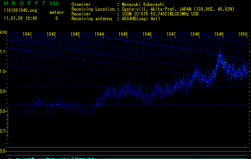The image size is (251, 159).
Task: Click the 1943 time axis marker
Action: (x=75, y=34)
